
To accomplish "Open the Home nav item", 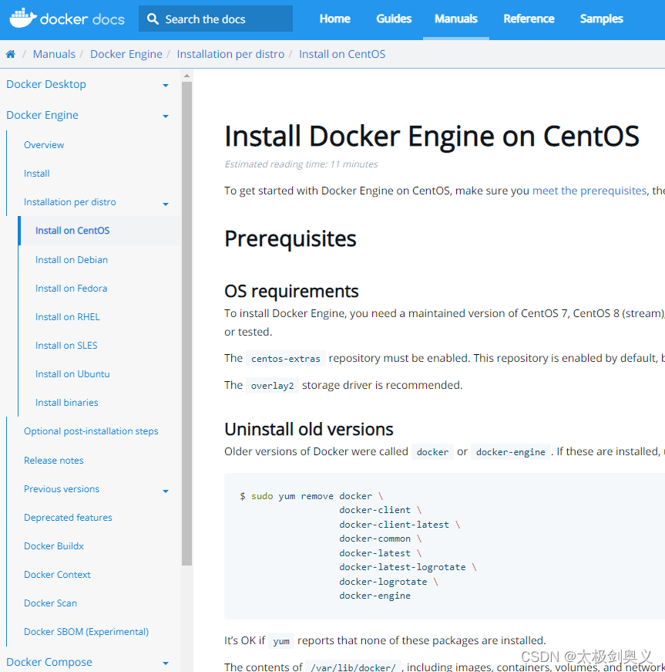I will click(x=334, y=19).
